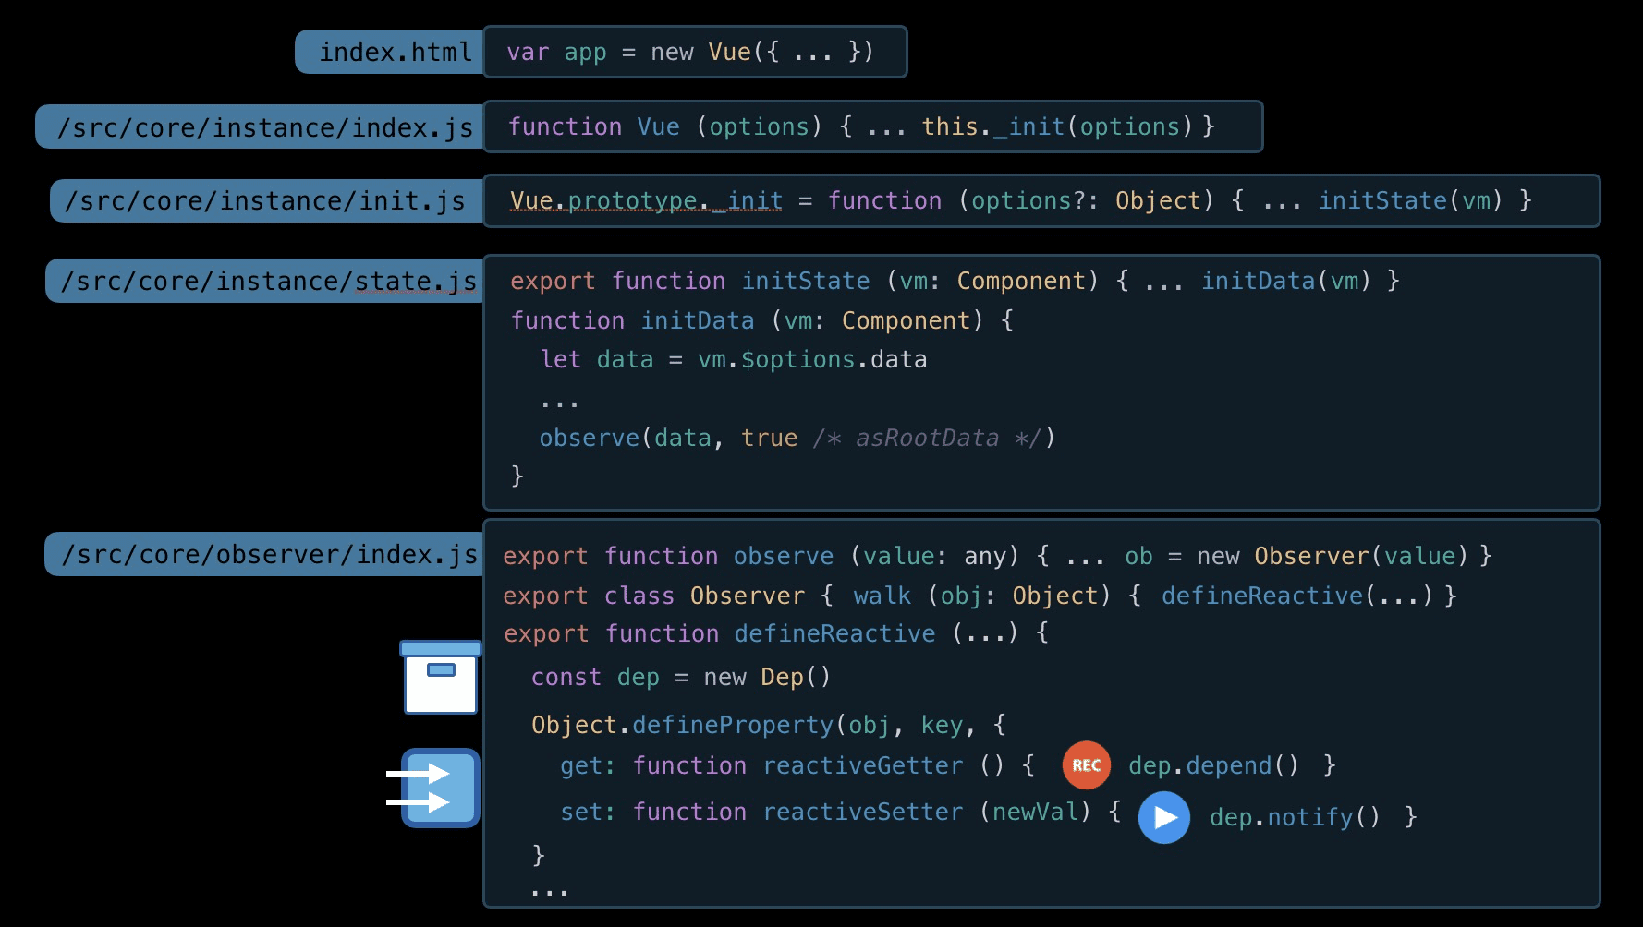Select the index.html file label
The height and width of the screenshot is (927, 1643).
pyautogui.click(x=389, y=52)
